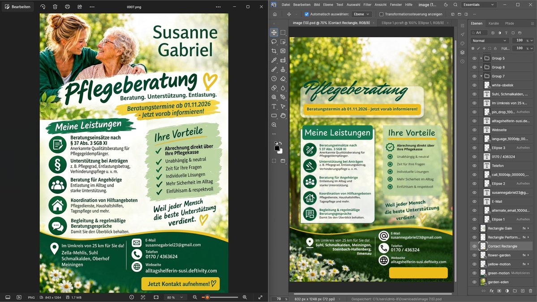Select the yellow-motion layer row

point(502,264)
